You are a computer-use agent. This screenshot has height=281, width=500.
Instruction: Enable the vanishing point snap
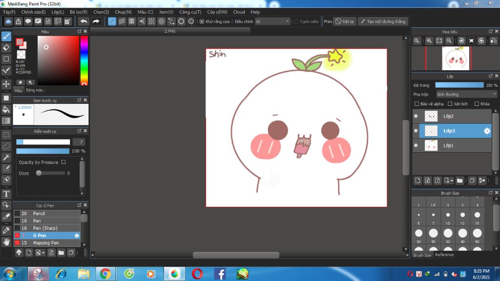(x=142, y=21)
